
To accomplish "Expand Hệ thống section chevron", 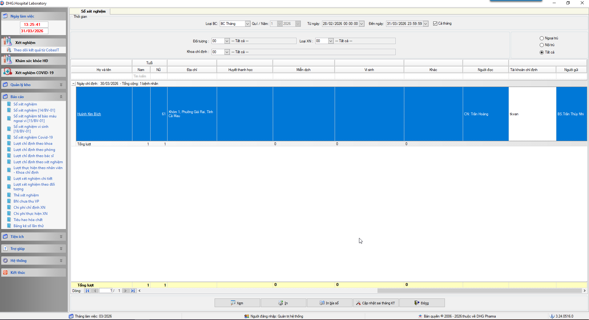I will [x=61, y=260].
